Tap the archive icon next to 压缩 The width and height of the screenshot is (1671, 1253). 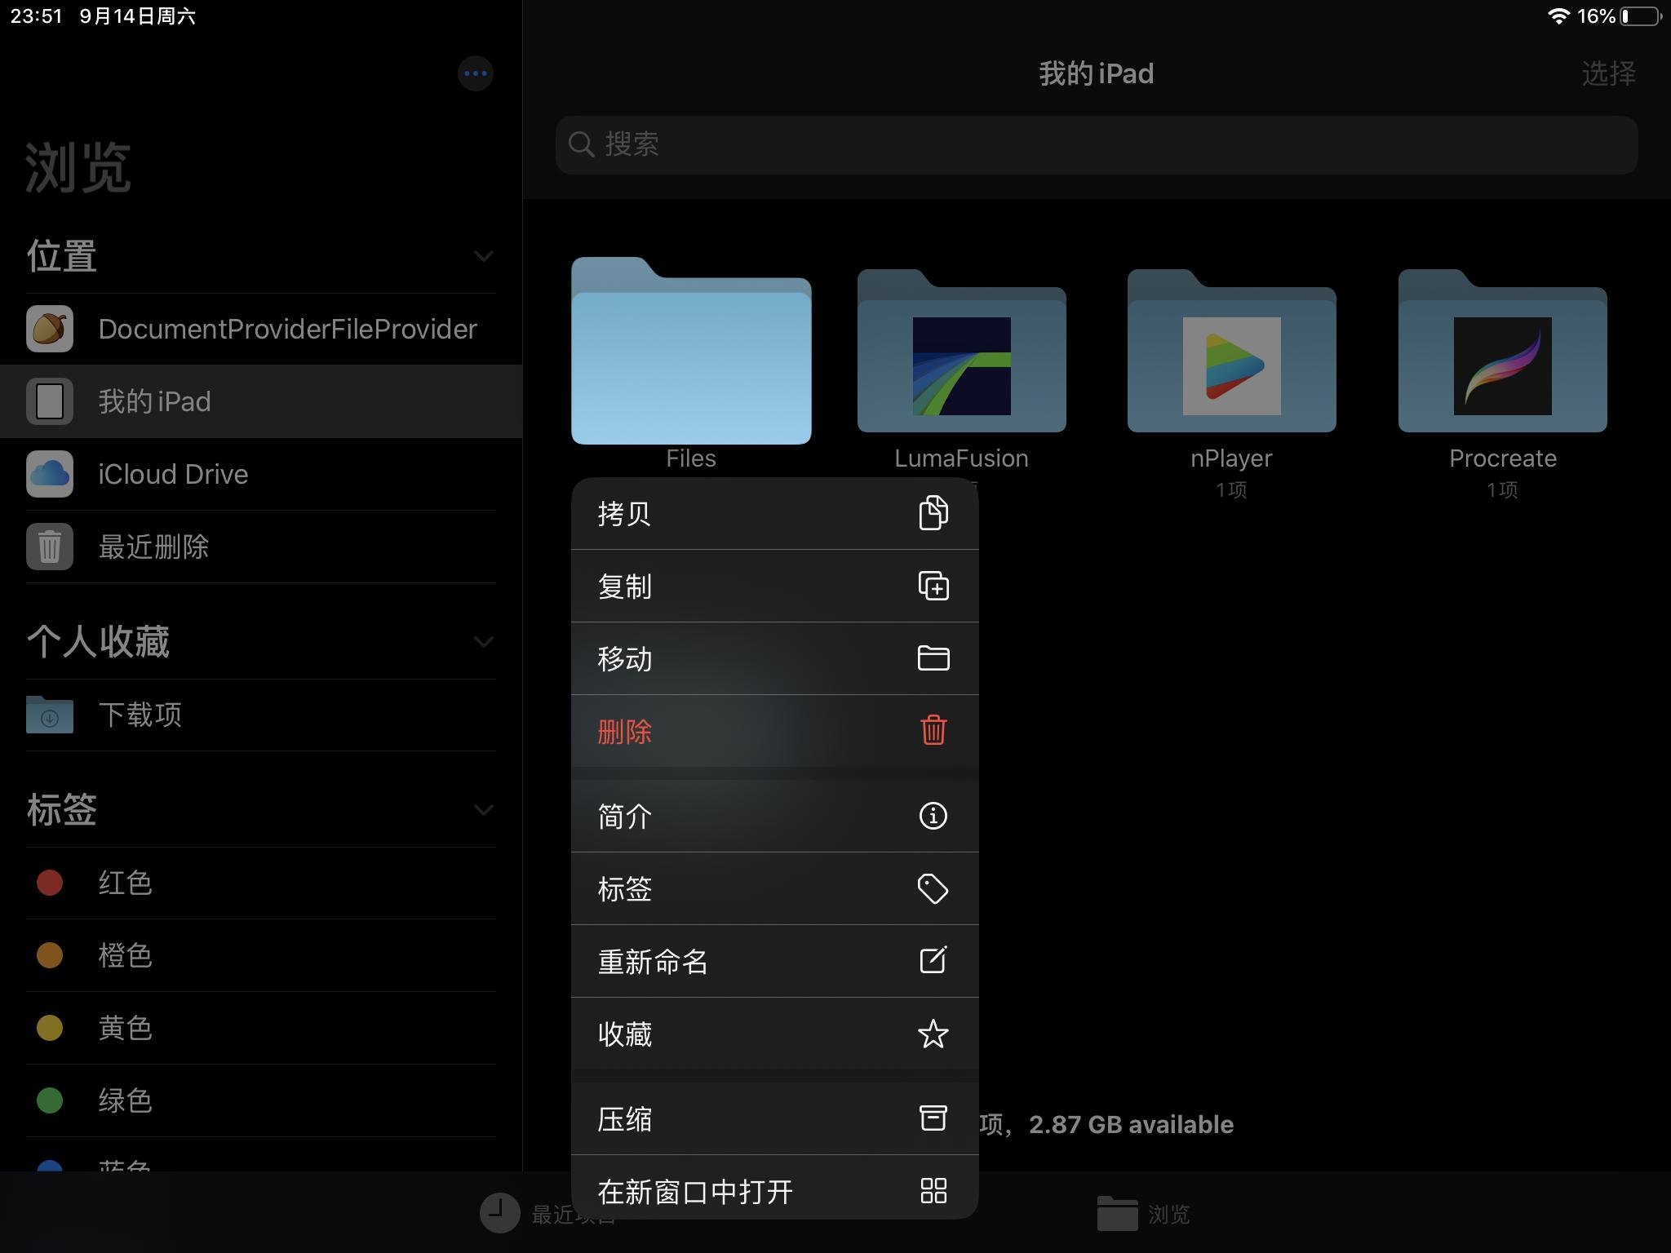tap(933, 1119)
